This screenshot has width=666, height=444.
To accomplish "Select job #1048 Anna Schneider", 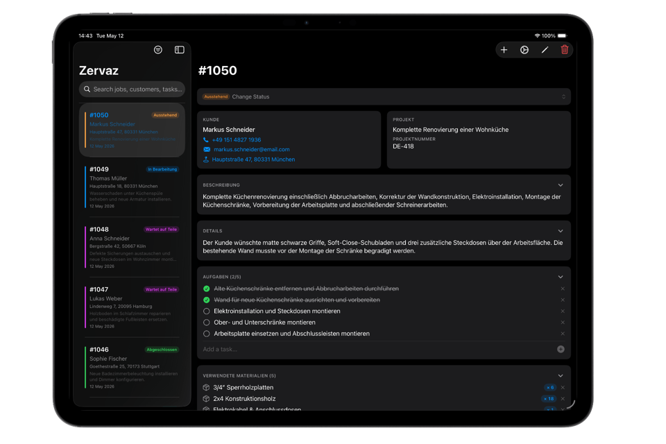I will (132, 247).
